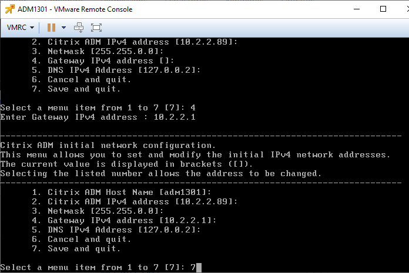Send Ctrl+Alt+Del to the VM
This screenshot has height=273, width=409.
79,28
